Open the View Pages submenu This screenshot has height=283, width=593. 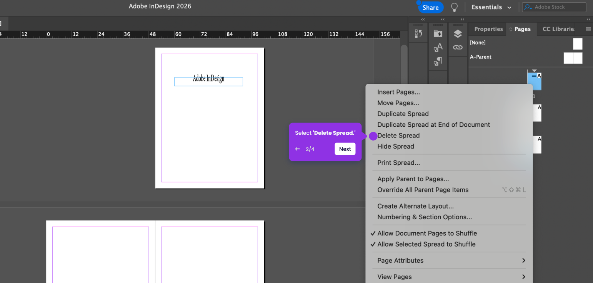coord(449,277)
